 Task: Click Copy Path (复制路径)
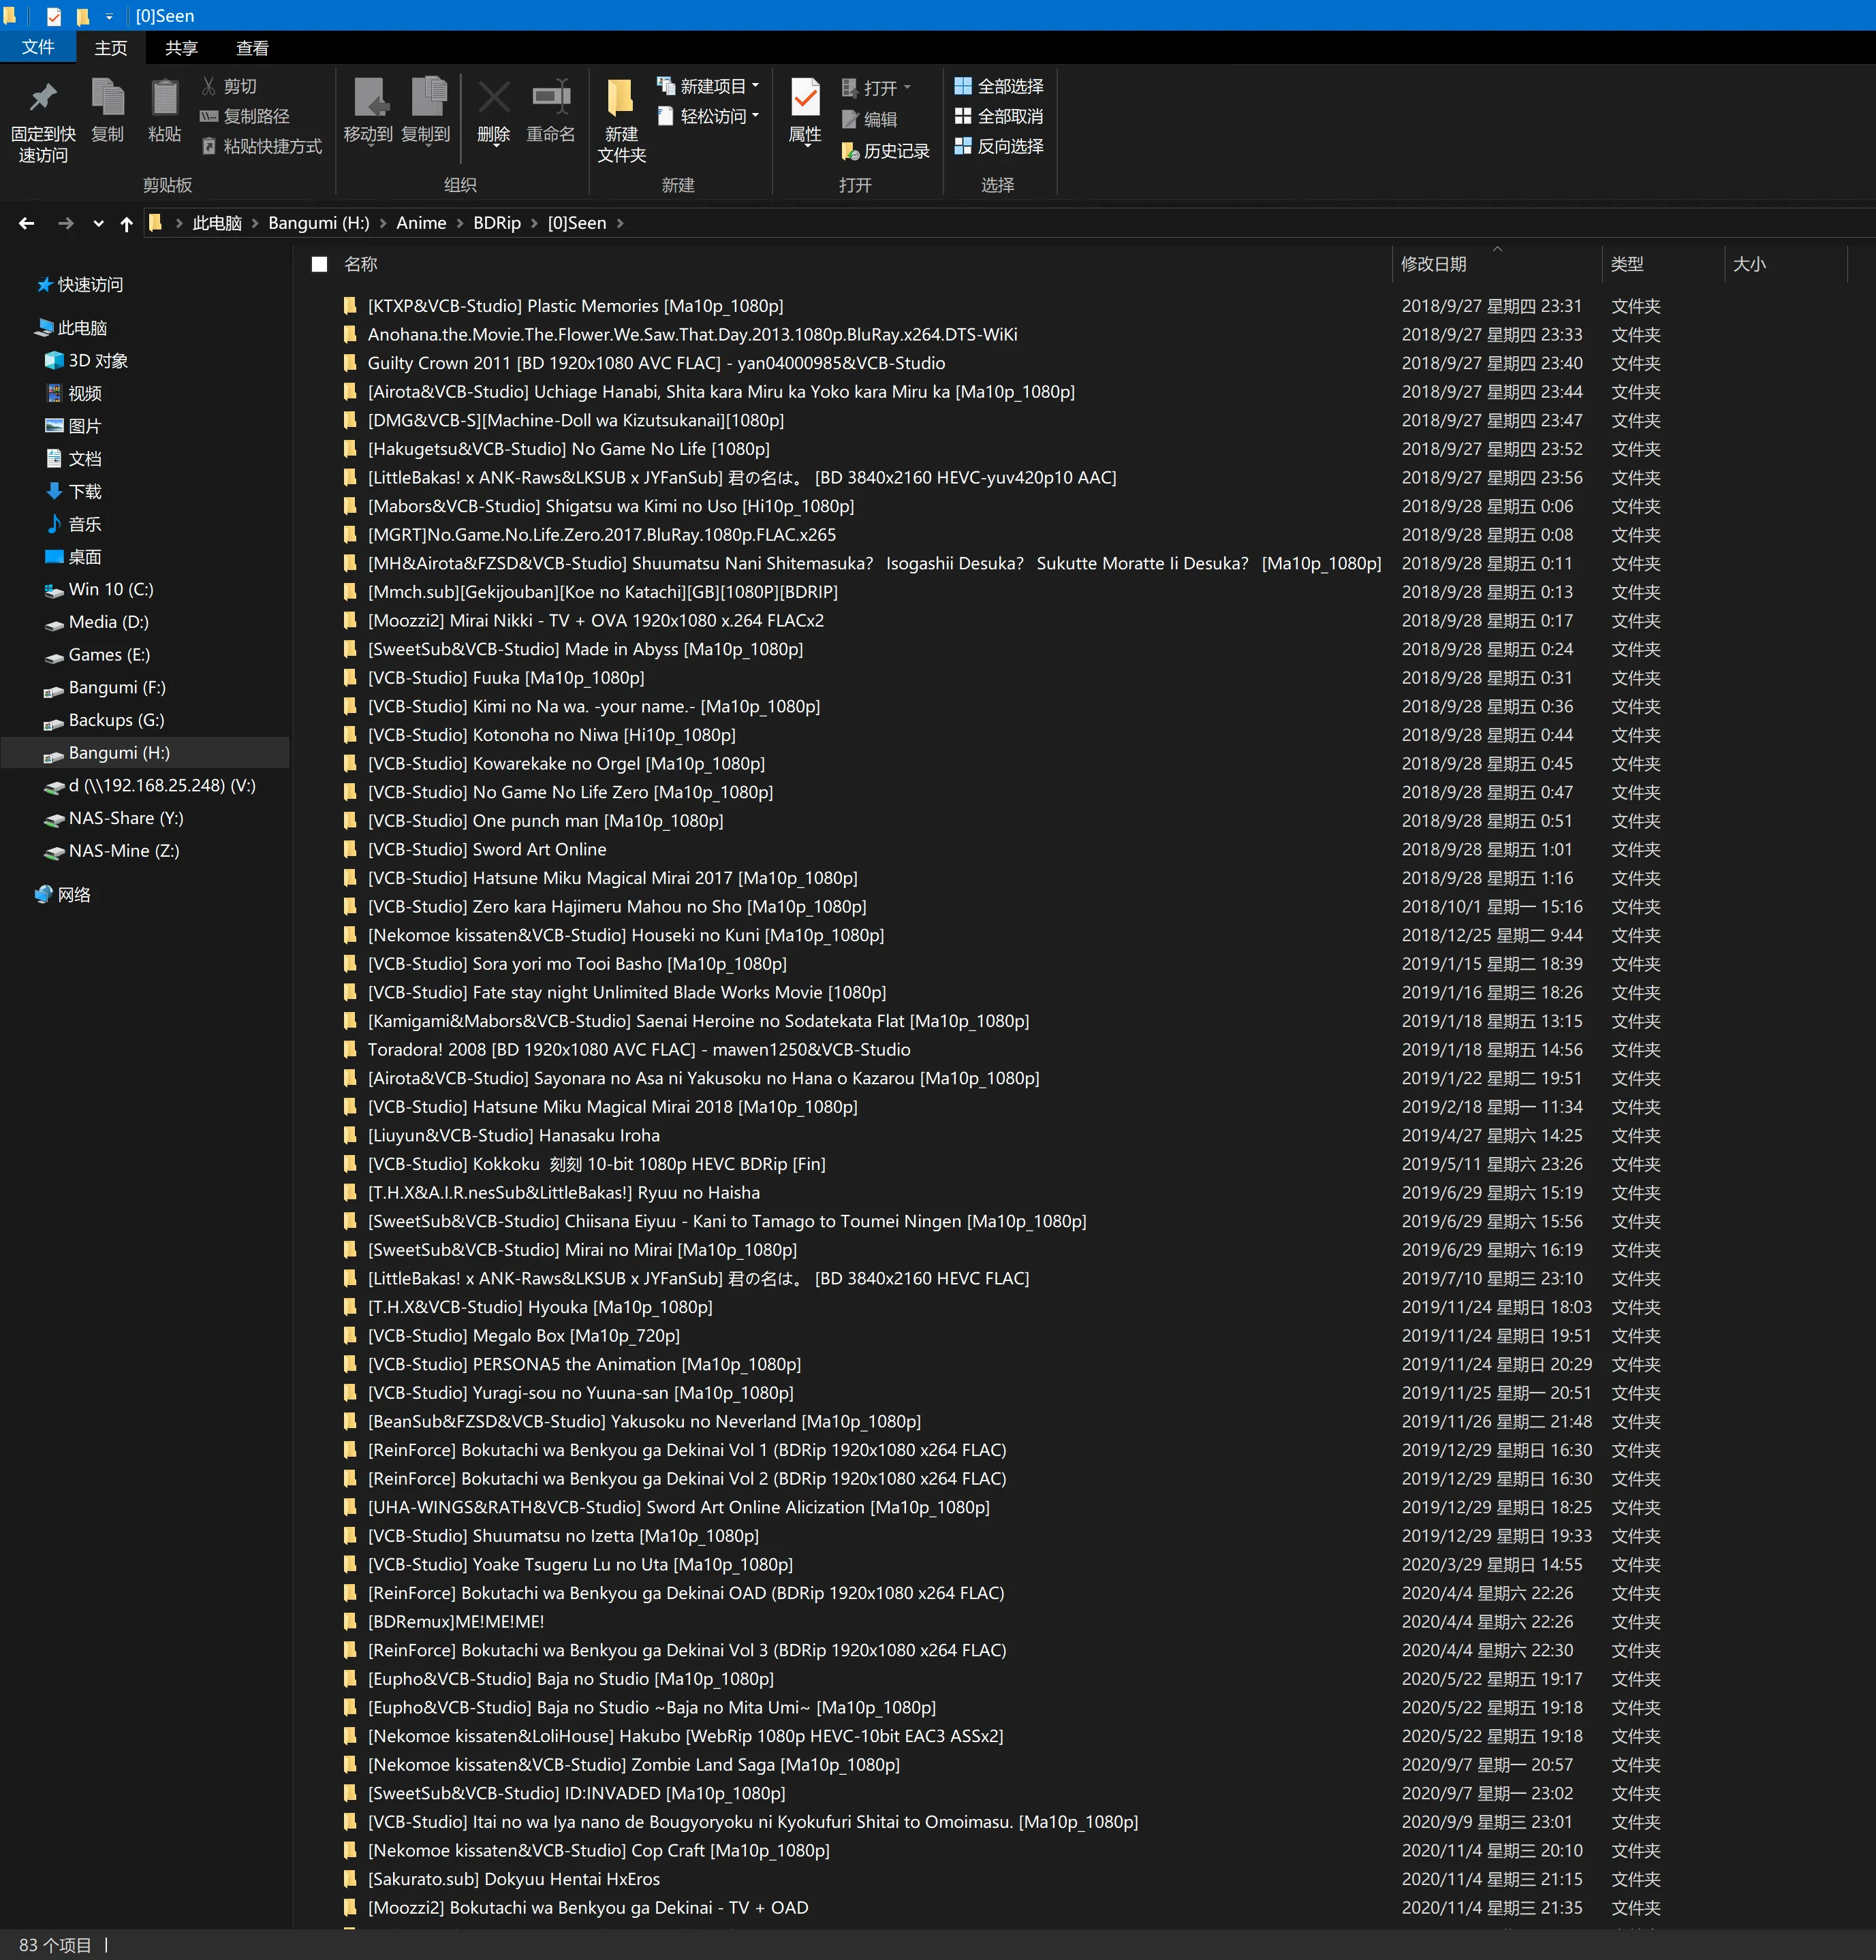pyautogui.click(x=245, y=117)
